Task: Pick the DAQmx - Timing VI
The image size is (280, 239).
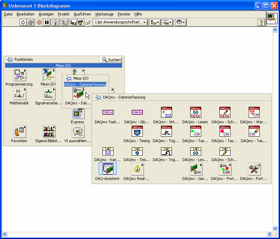Action: (137, 132)
